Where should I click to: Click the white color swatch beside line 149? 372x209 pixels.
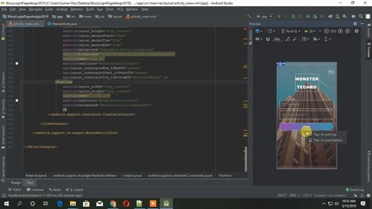[x=17, y=63]
